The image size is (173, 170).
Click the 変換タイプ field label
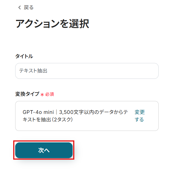pyautogui.click(x=27, y=94)
